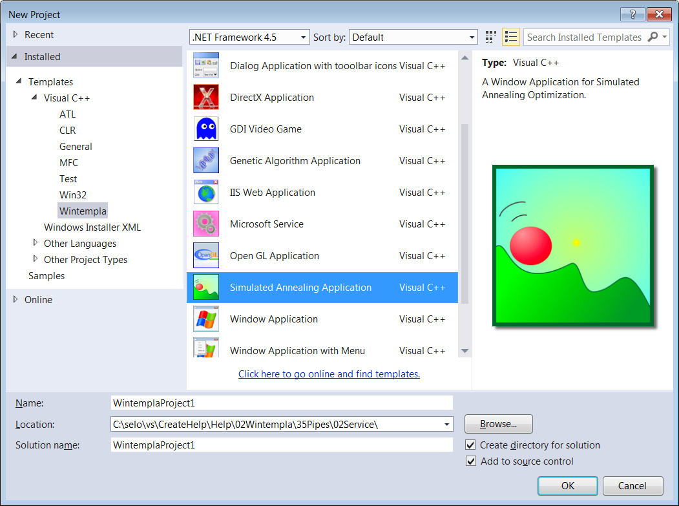
Task: Select Windows Installer XML category
Action: pos(92,227)
